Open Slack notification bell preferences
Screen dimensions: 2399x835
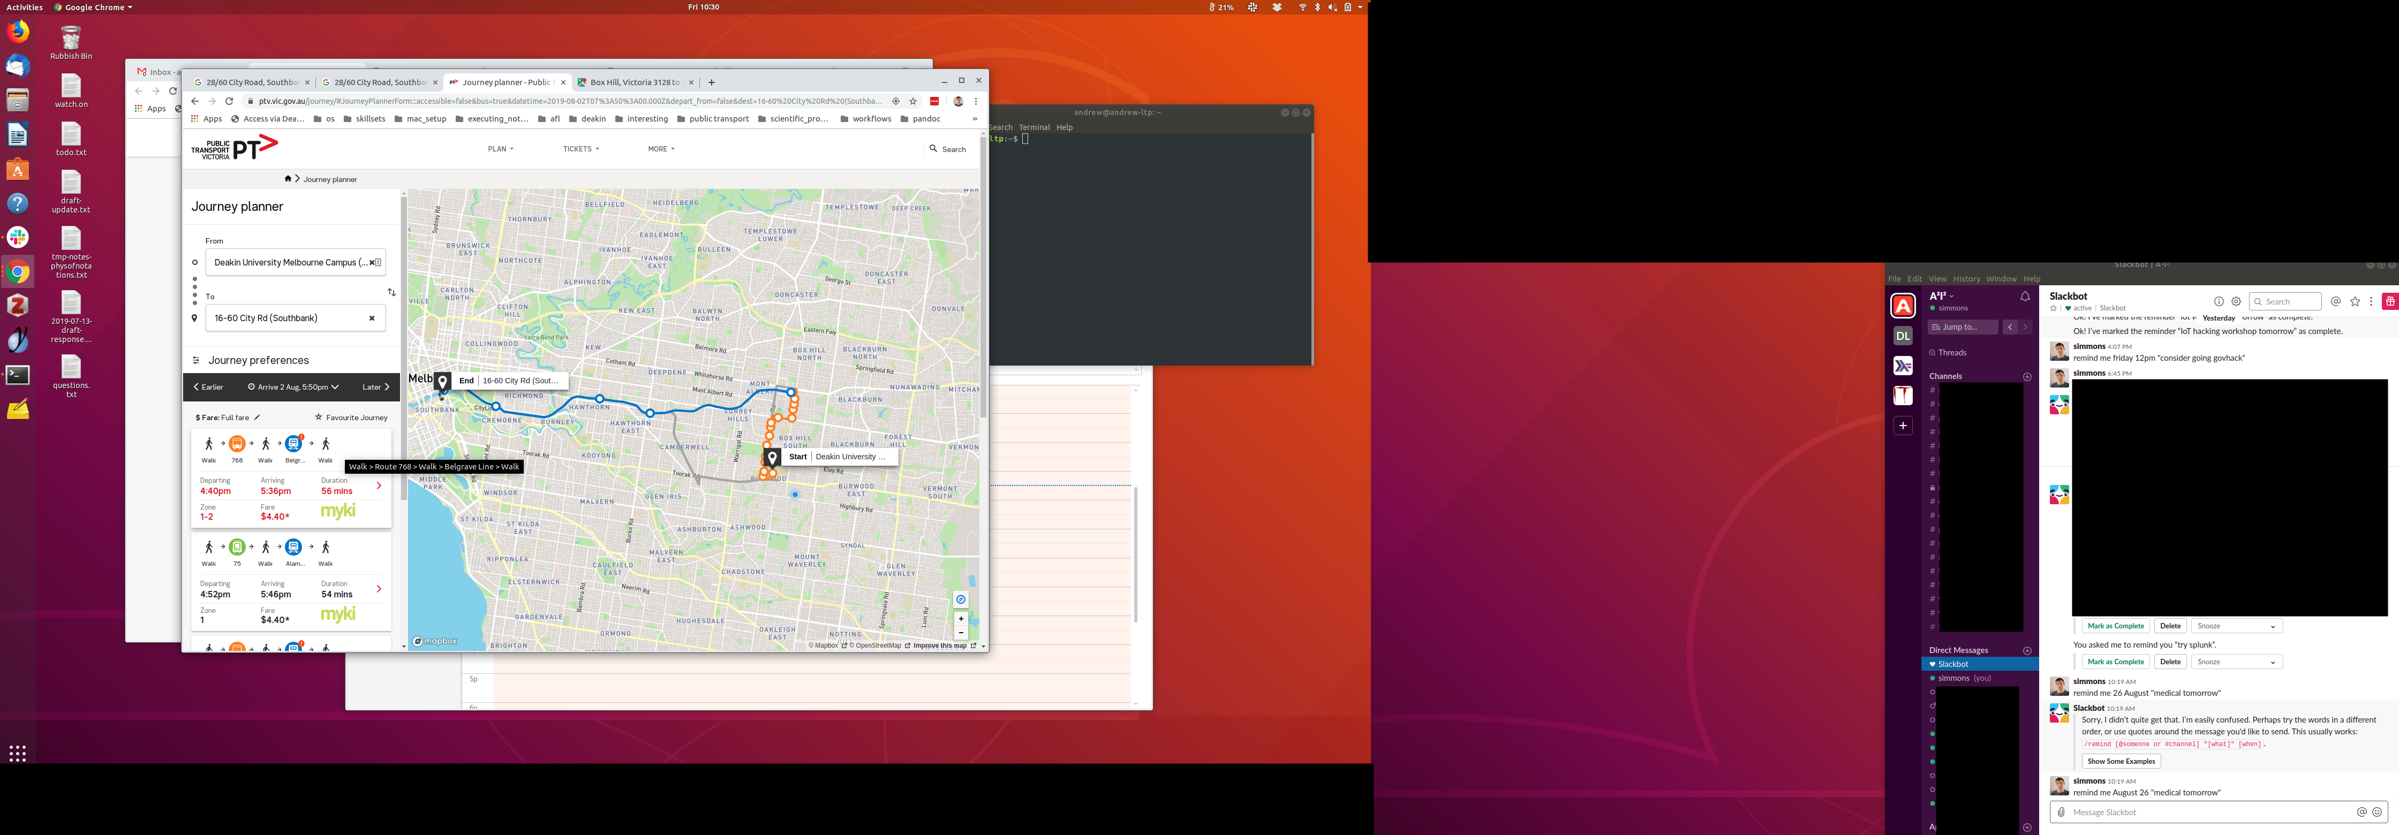point(2025,297)
